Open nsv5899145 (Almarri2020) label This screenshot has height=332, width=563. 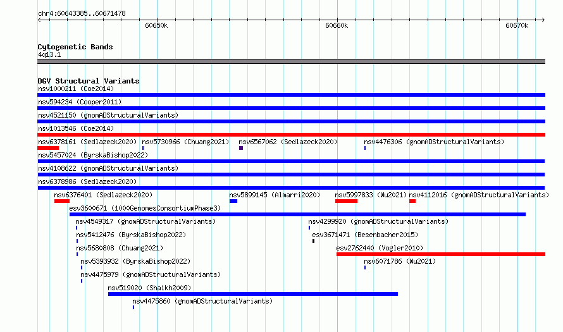pos(275,195)
